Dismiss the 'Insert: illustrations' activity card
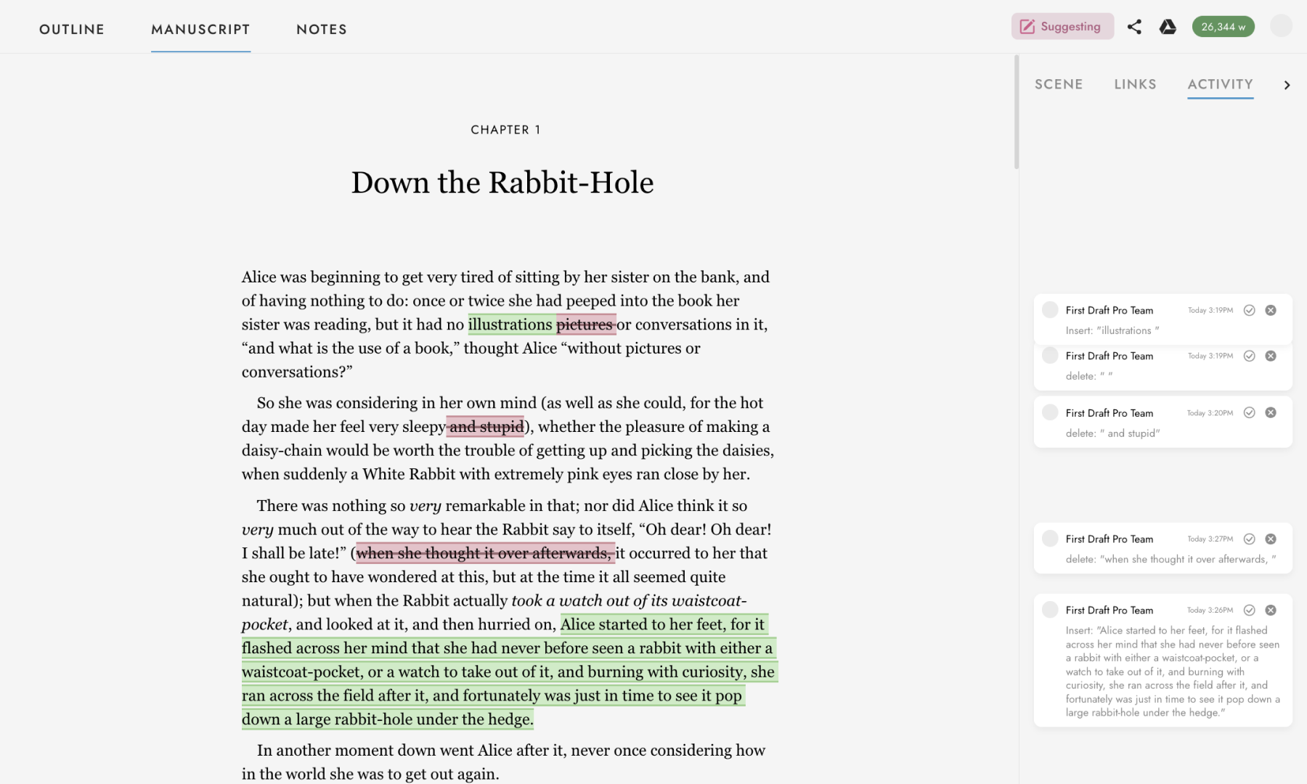The width and height of the screenshot is (1307, 784). tap(1271, 310)
